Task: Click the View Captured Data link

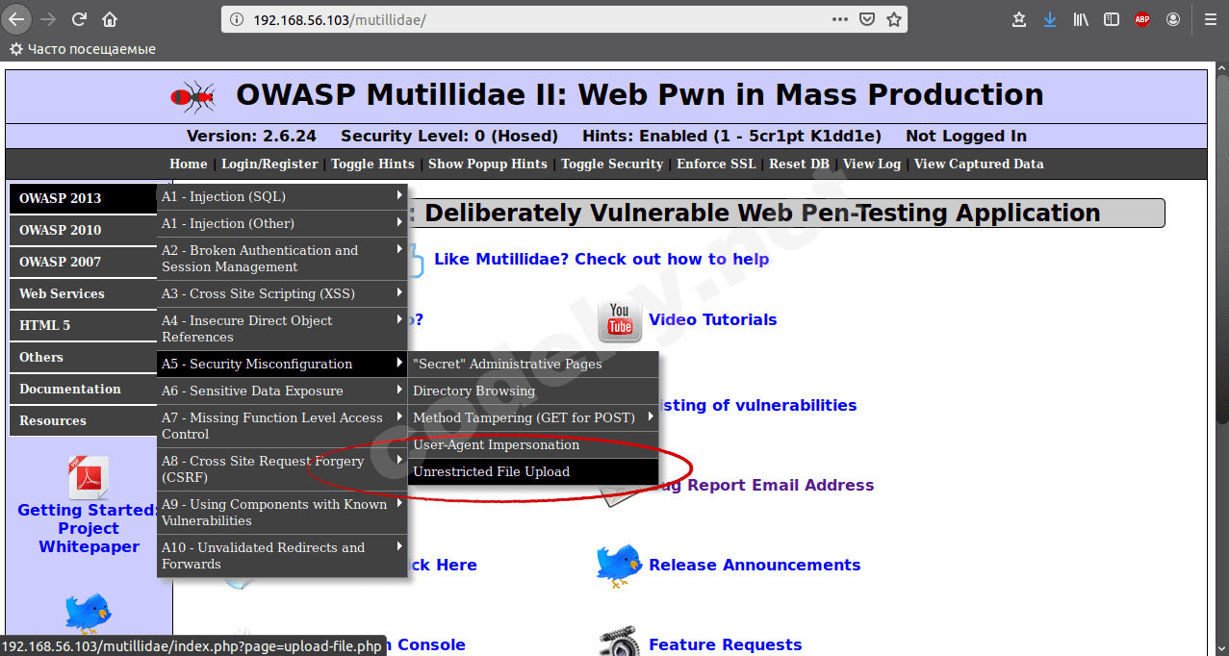Action: (x=979, y=164)
